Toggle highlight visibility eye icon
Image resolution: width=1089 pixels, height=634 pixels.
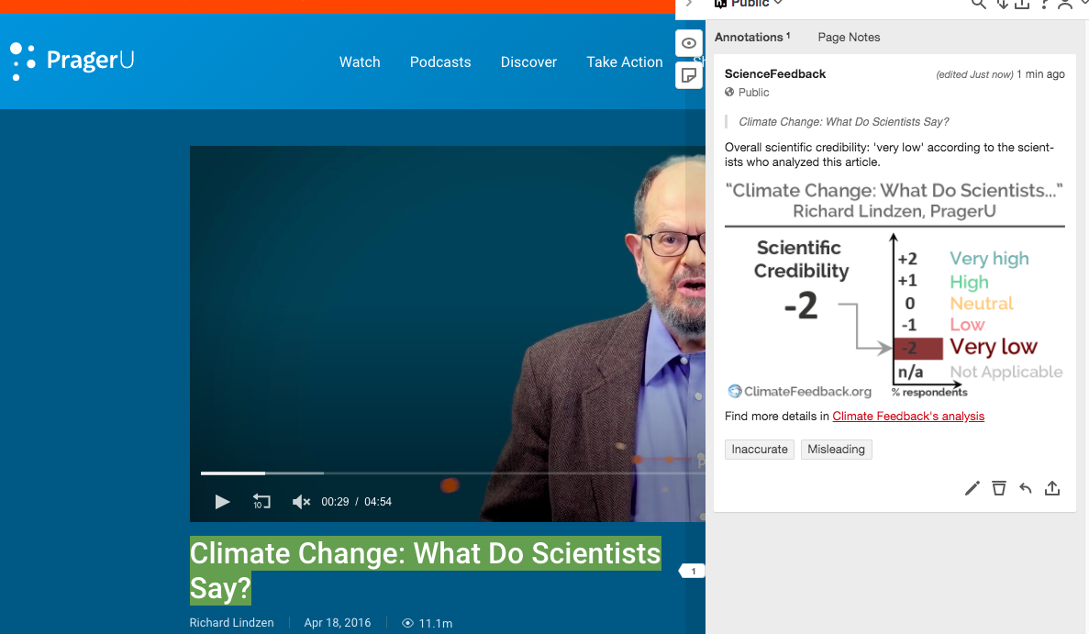tap(688, 43)
